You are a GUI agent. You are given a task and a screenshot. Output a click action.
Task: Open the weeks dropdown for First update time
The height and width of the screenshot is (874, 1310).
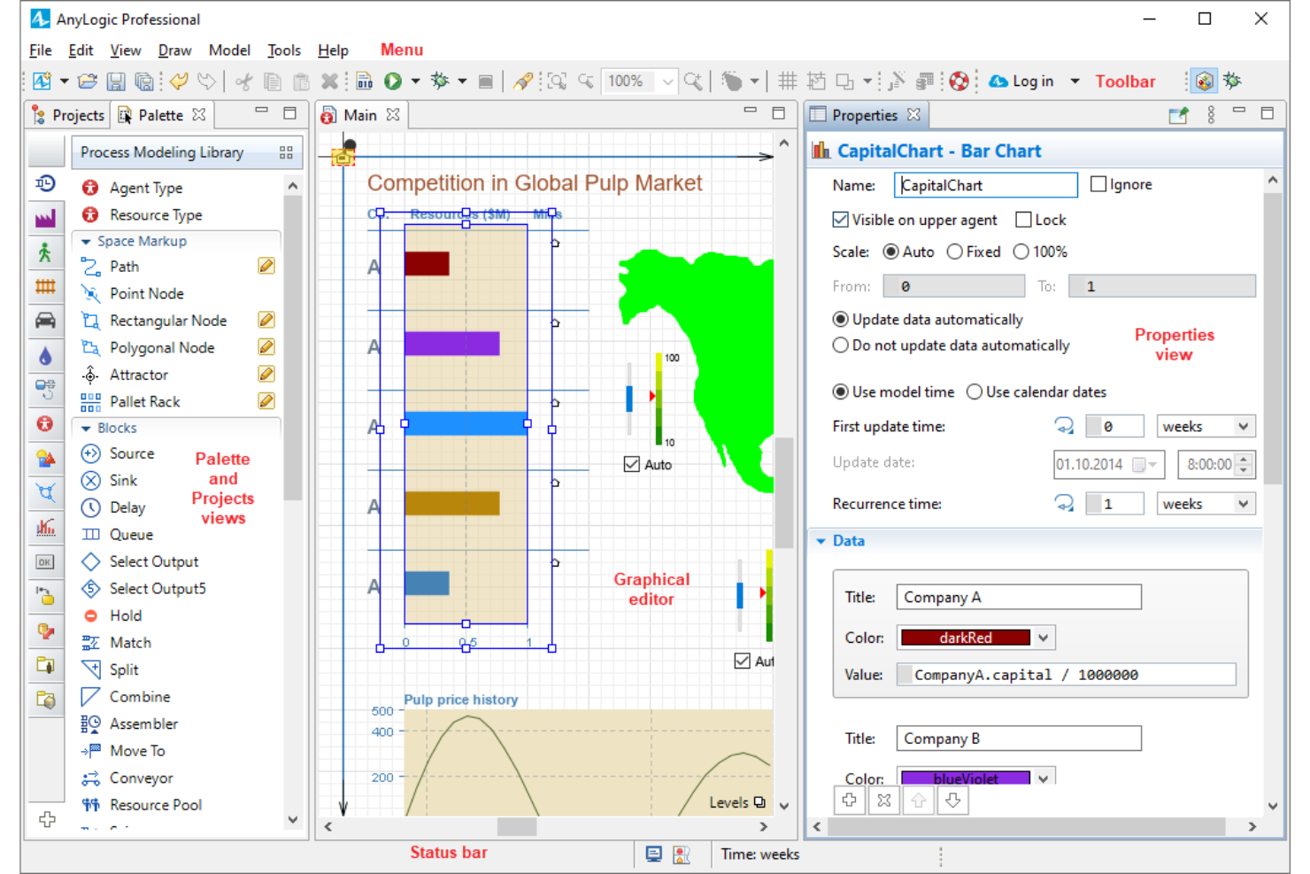pyautogui.click(x=1242, y=426)
